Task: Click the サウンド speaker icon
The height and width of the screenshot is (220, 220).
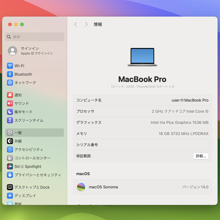Action: pyautogui.click(x=10, y=103)
